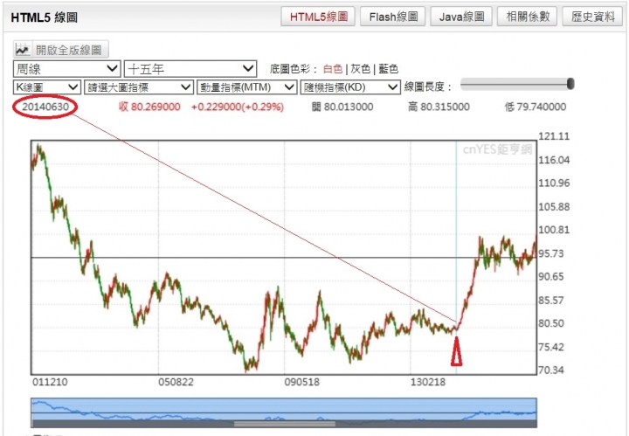629x436 pixels.
Task: Click the HTML5 線圖 panel heading
Action: point(45,17)
